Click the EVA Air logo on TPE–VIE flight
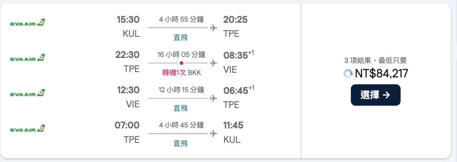 [x=28, y=58]
